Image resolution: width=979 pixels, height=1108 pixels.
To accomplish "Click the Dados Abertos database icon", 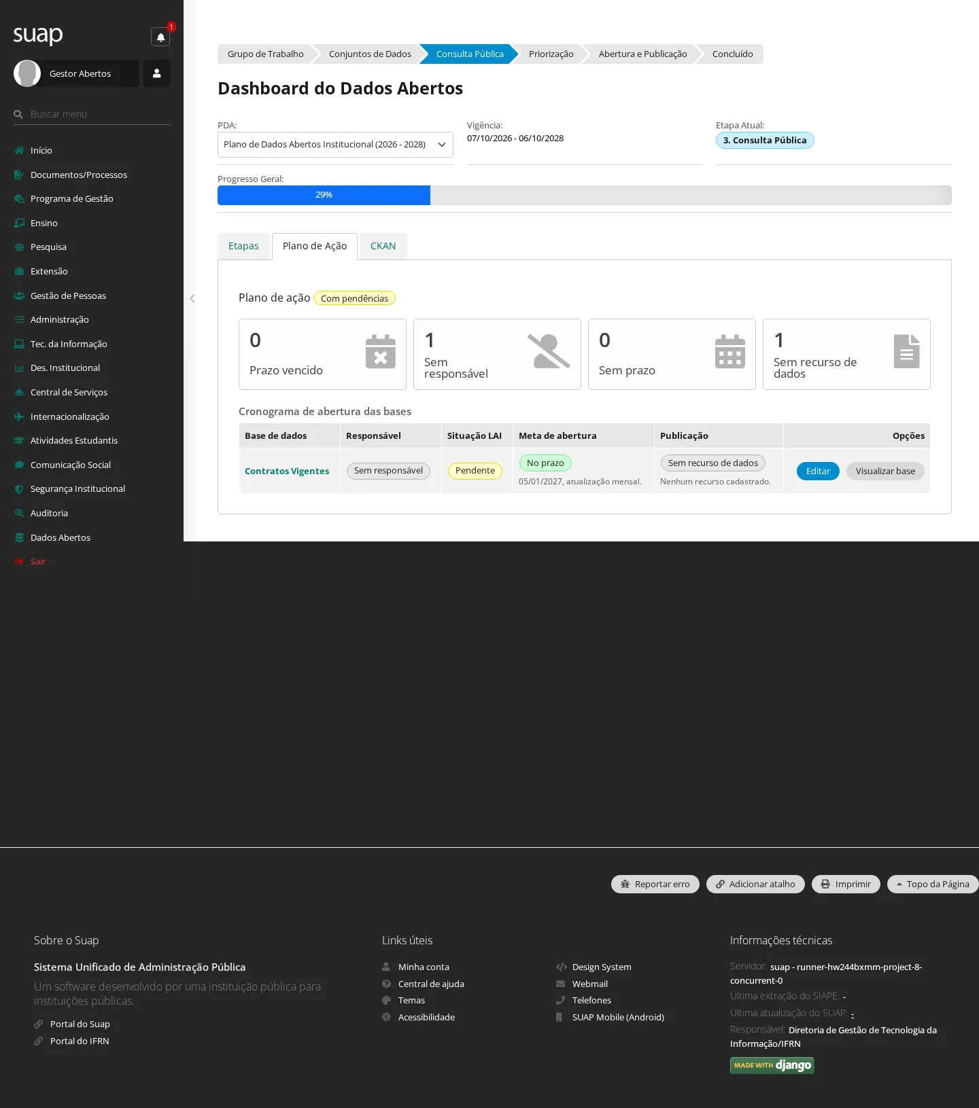I will point(19,537).
